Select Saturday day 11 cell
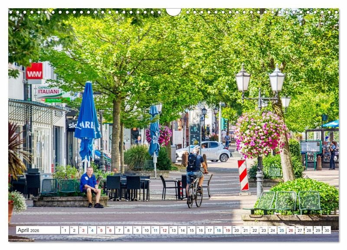This screenshot has width=347, height=250. [155, 230]
